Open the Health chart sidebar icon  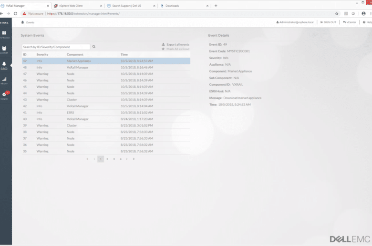[4, 80]
